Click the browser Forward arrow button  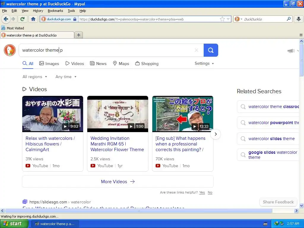tap(13, 19)
